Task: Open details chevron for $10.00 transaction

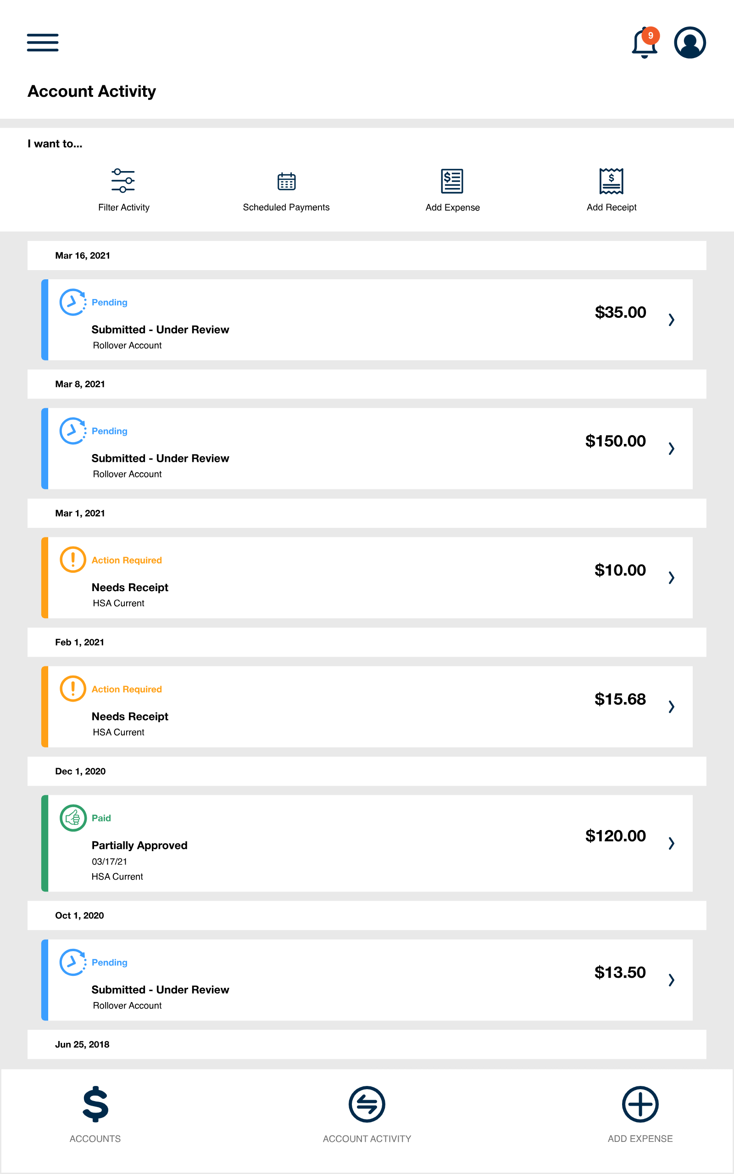Action: 671,577
